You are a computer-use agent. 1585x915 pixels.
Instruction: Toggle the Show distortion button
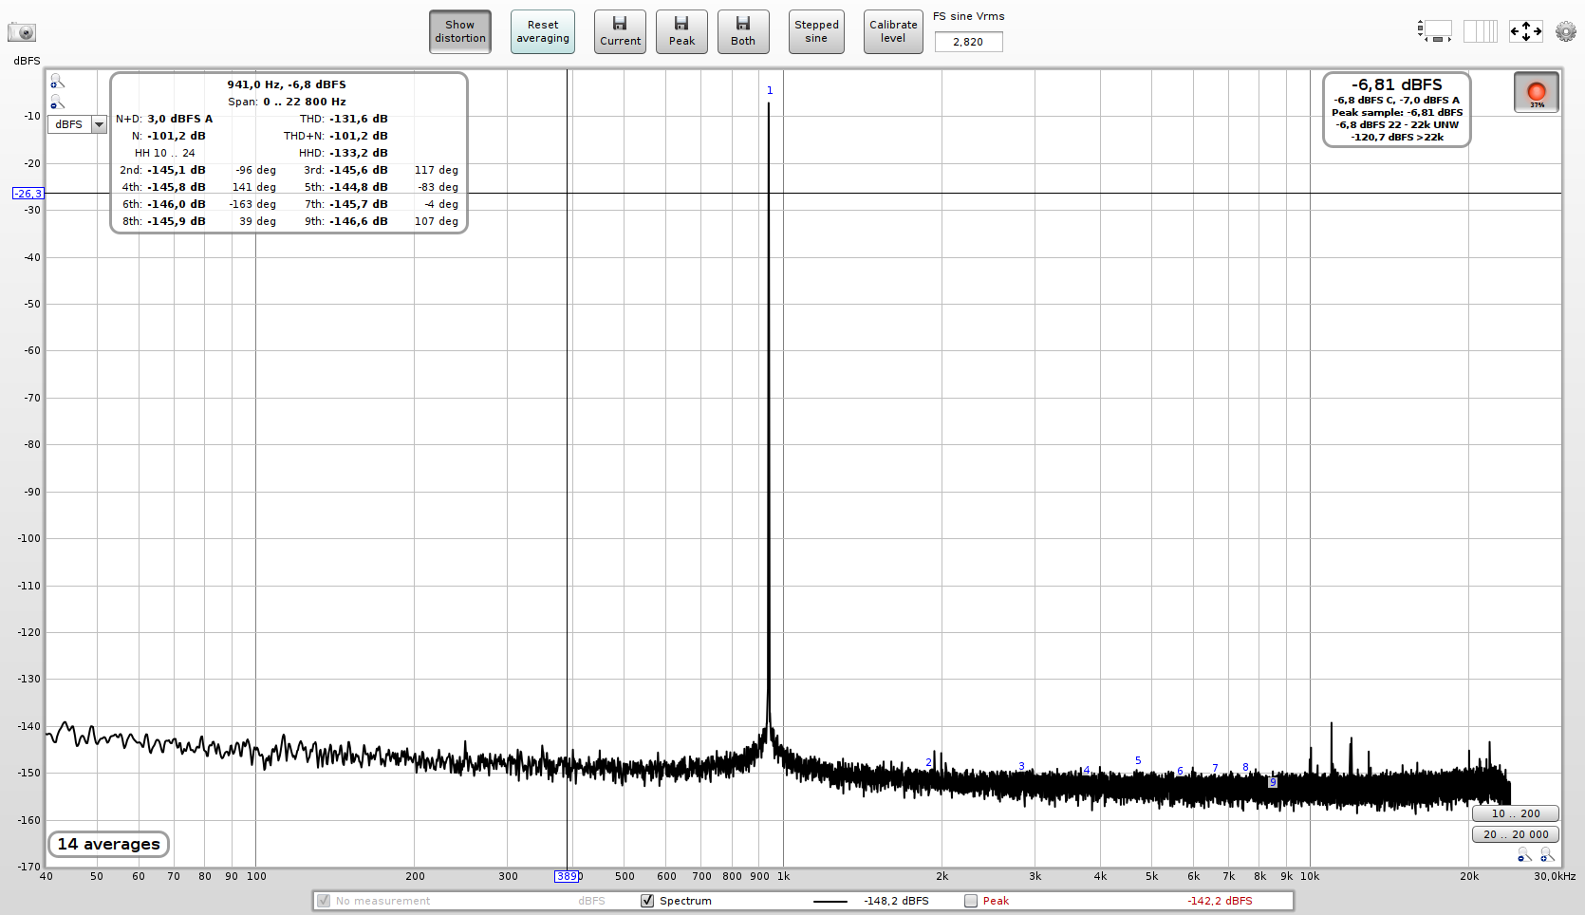(460, 31)
